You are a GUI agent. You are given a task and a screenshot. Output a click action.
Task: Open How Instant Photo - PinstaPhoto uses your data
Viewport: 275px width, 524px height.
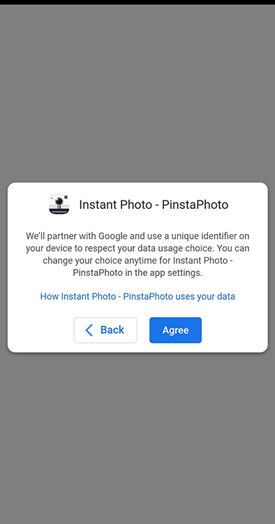pos(137,296)
